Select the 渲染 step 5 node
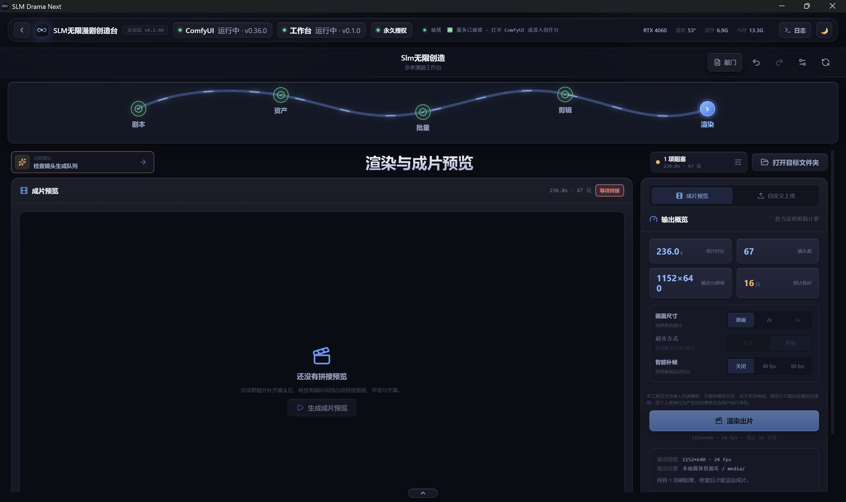This screenshot has width=846, height=502. click(707, 108)
